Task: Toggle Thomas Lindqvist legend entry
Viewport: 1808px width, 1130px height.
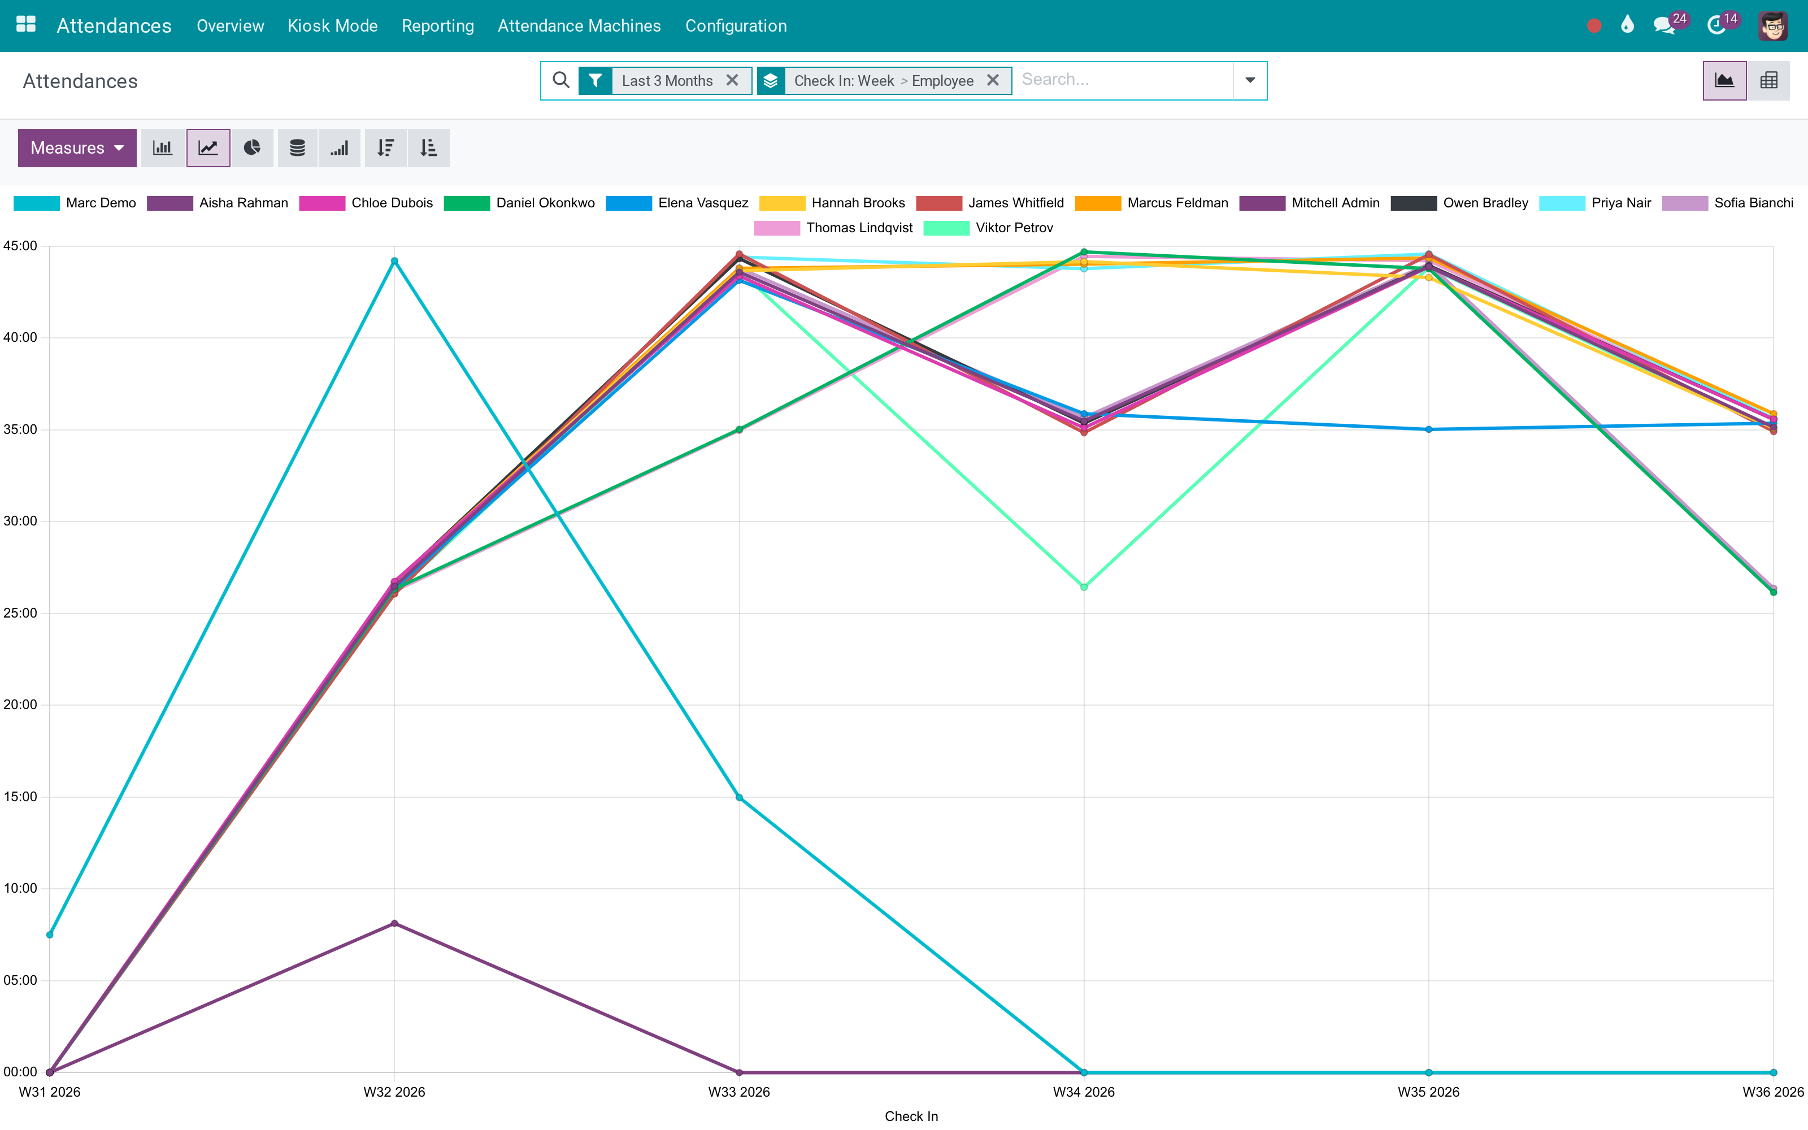Action: [x=833, y=228]
